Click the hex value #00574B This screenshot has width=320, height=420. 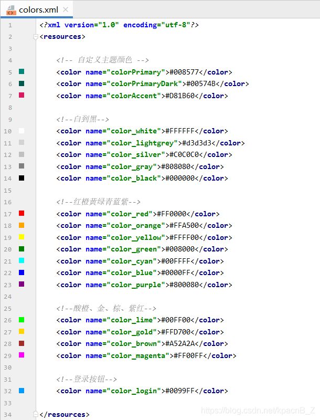click(x=201, y=84)
